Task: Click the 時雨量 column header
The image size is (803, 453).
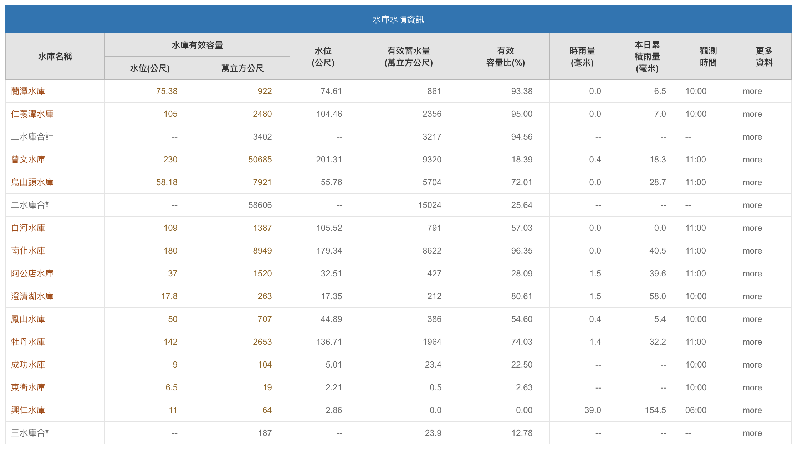Action: [x=582, y=57]
